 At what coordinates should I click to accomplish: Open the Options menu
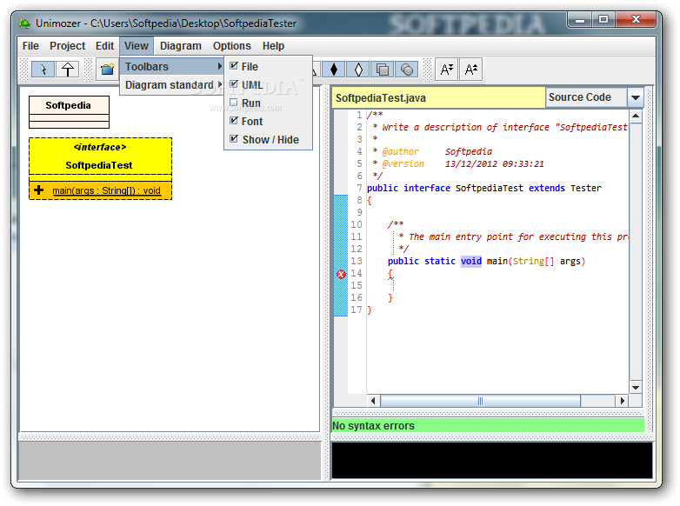coord(231,46)
